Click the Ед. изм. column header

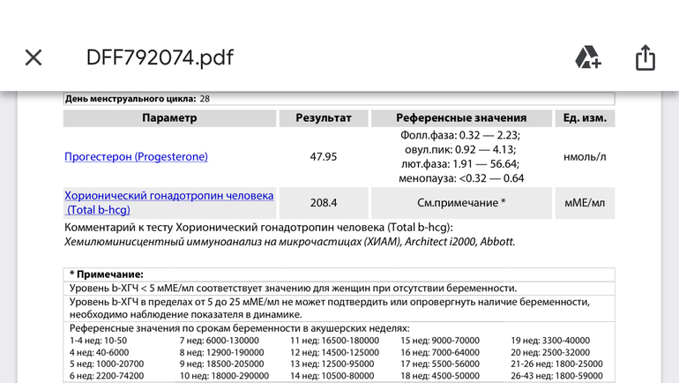[x=585, y=117]
